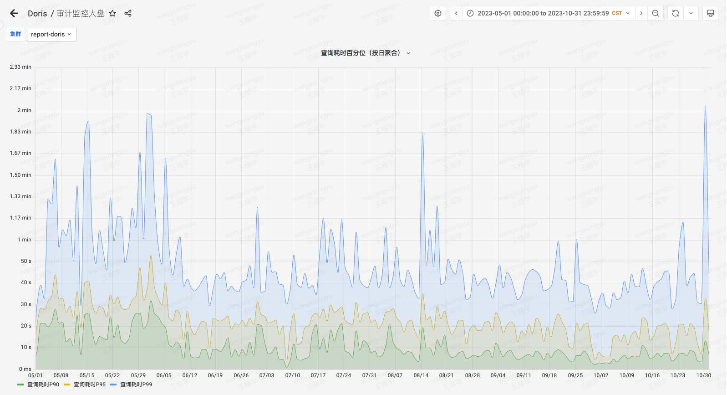727x395 pixels.
Task: Toggle 查询耗时P99 series in legend
Action: click(x=136, y=385)
